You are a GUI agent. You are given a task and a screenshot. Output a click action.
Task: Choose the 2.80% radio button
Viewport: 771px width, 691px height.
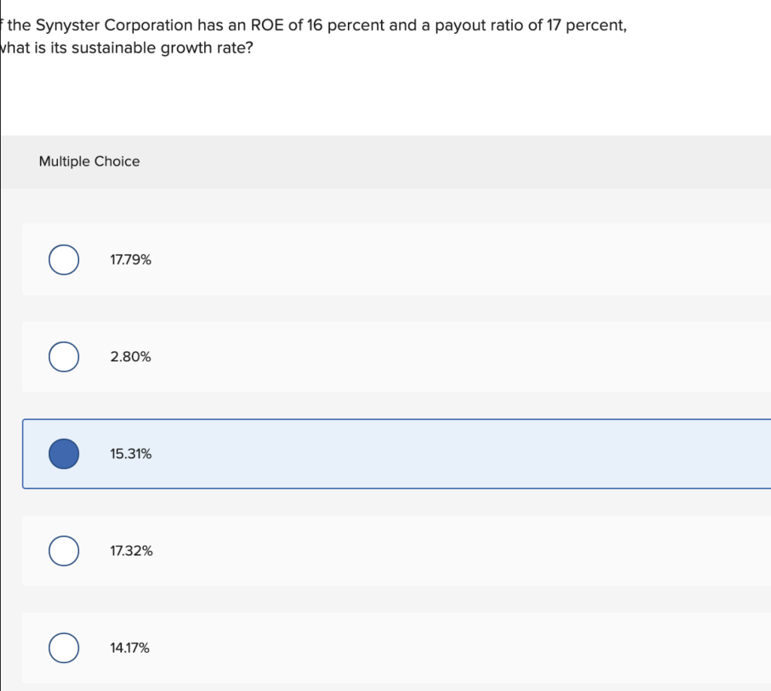(64, 357)
